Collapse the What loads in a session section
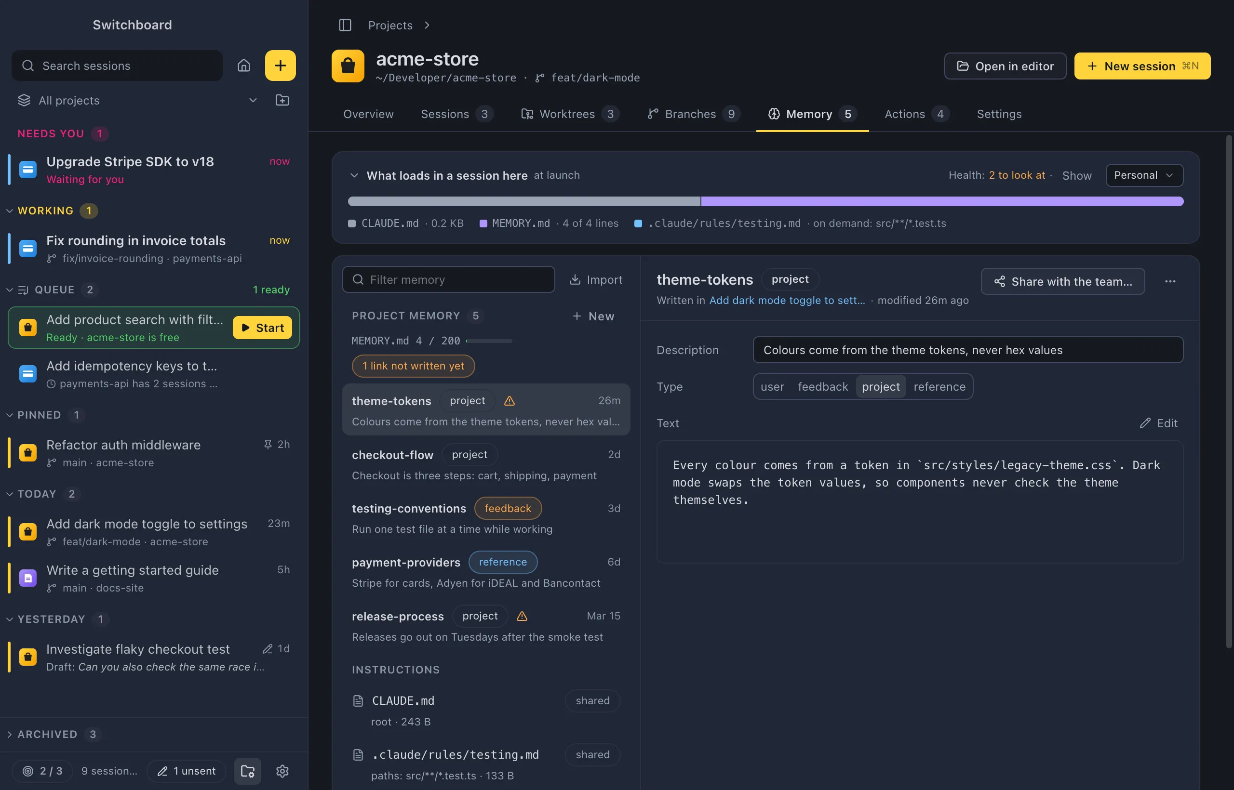This screenshot has width=1234, height=790. (354, 175)
